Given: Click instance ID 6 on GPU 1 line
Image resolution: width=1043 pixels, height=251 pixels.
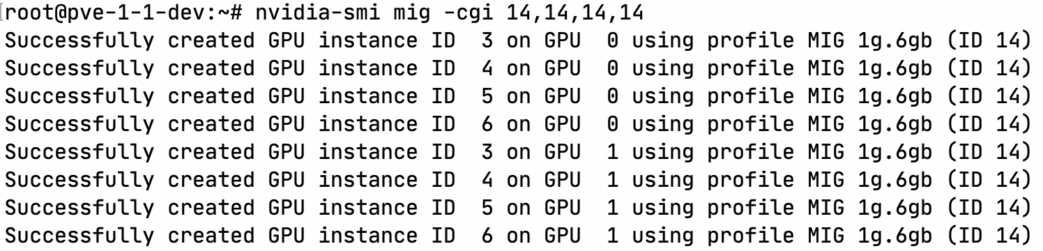Looking at the screenshot, I should pyautogui.click(x=517, y=236).
